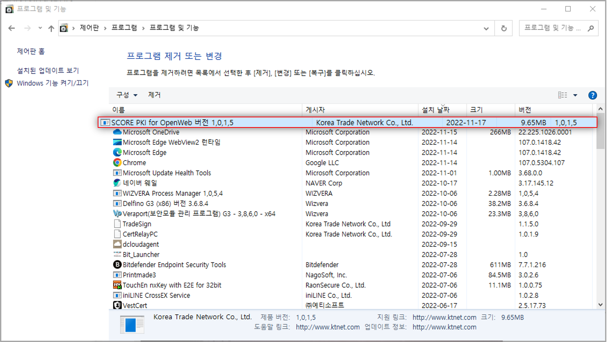Open the 구성 dropdown menu
609x342 pixels.
pos(127,95)
